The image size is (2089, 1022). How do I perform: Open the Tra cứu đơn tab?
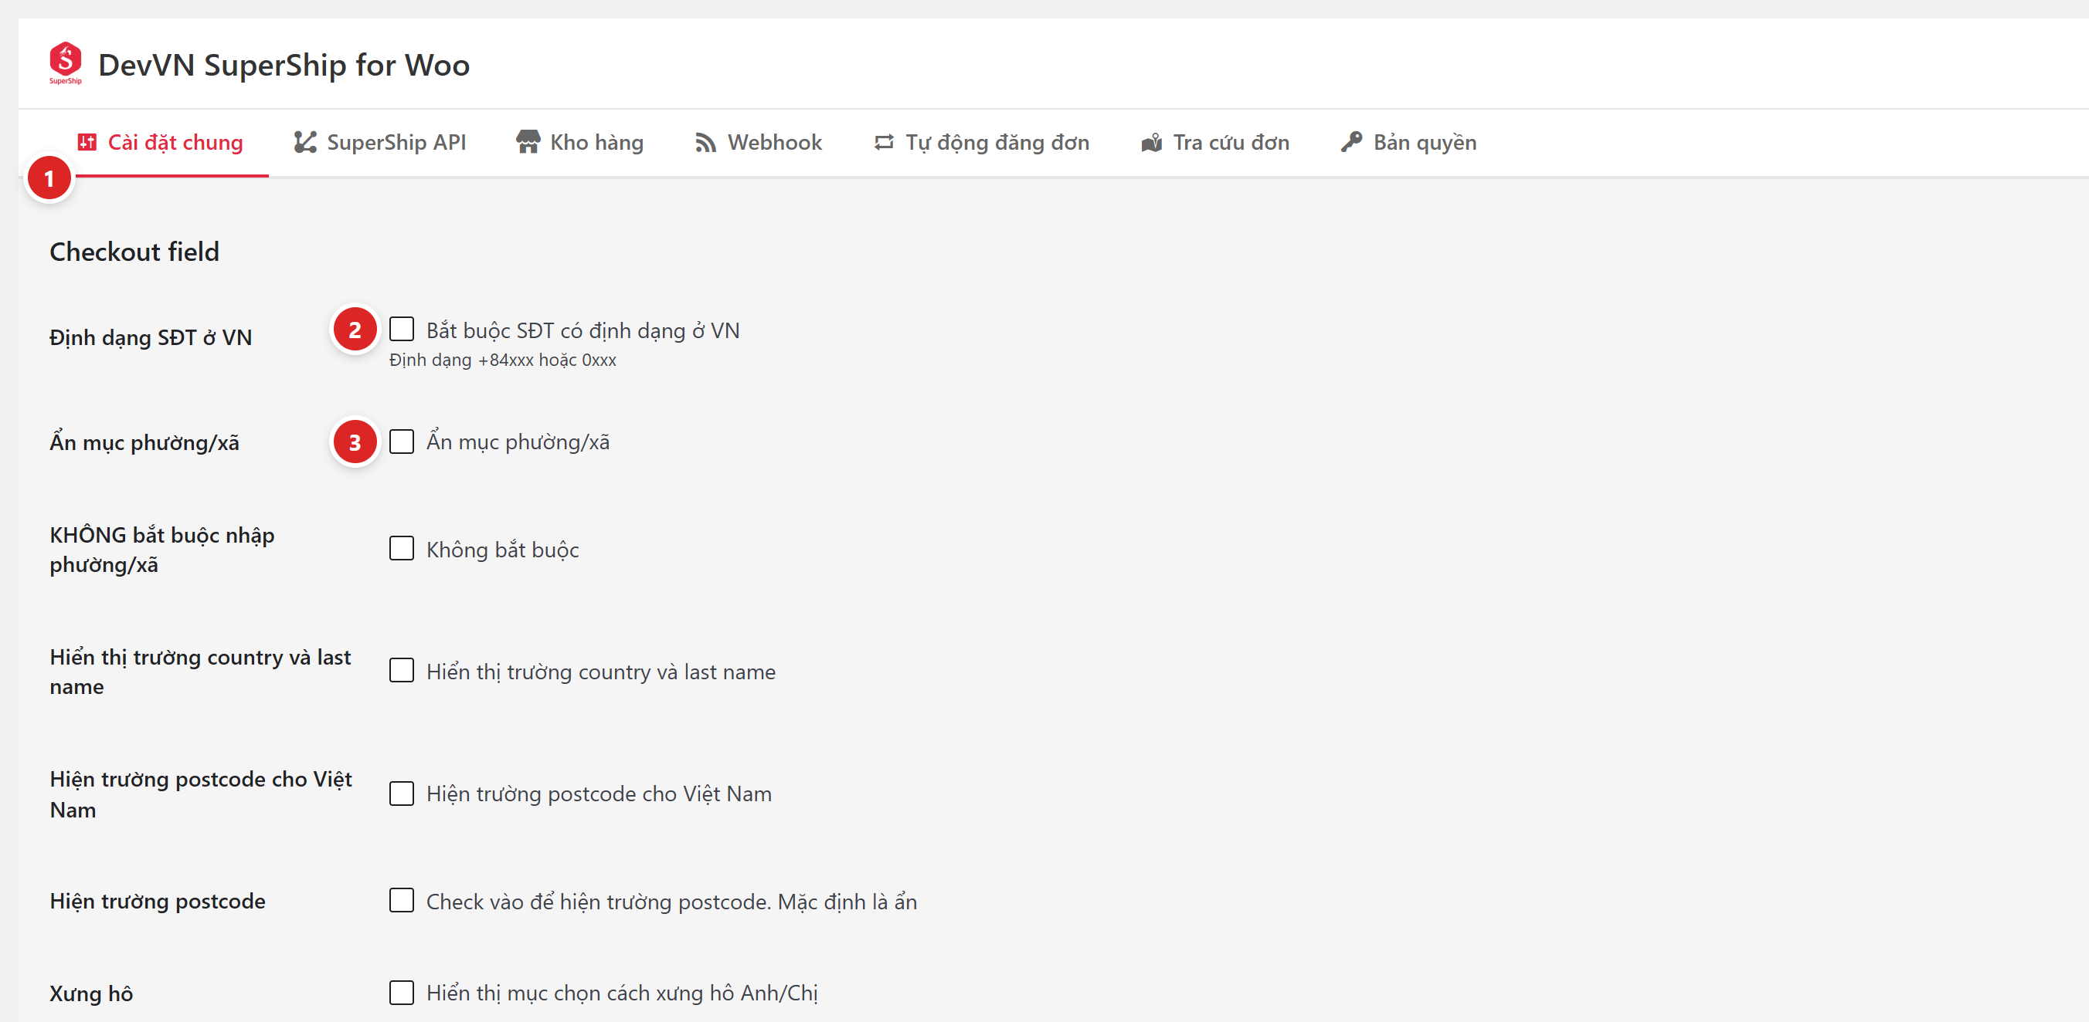click(1214, 143)
